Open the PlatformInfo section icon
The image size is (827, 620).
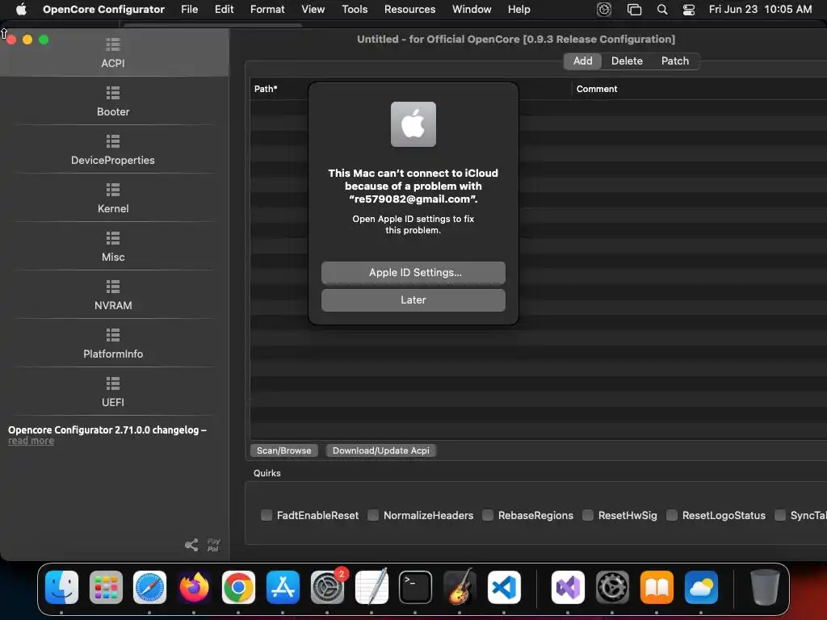click(x=113, y=335)
